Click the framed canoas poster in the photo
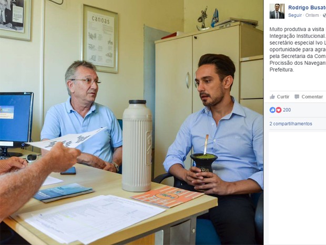 pyautogui.click(x=100, y=39)
